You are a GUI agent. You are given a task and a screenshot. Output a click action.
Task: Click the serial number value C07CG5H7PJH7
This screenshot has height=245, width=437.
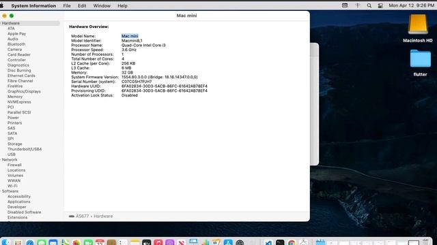(137, 82)
